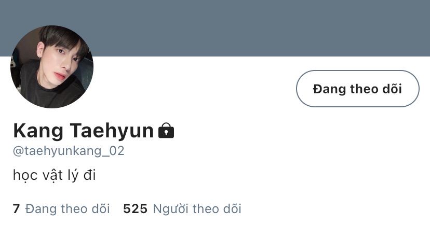Select the @taehyunkang_02 handle text
Image resolution: width=430 pixels, height=225 pixels.
click(69, 151)
